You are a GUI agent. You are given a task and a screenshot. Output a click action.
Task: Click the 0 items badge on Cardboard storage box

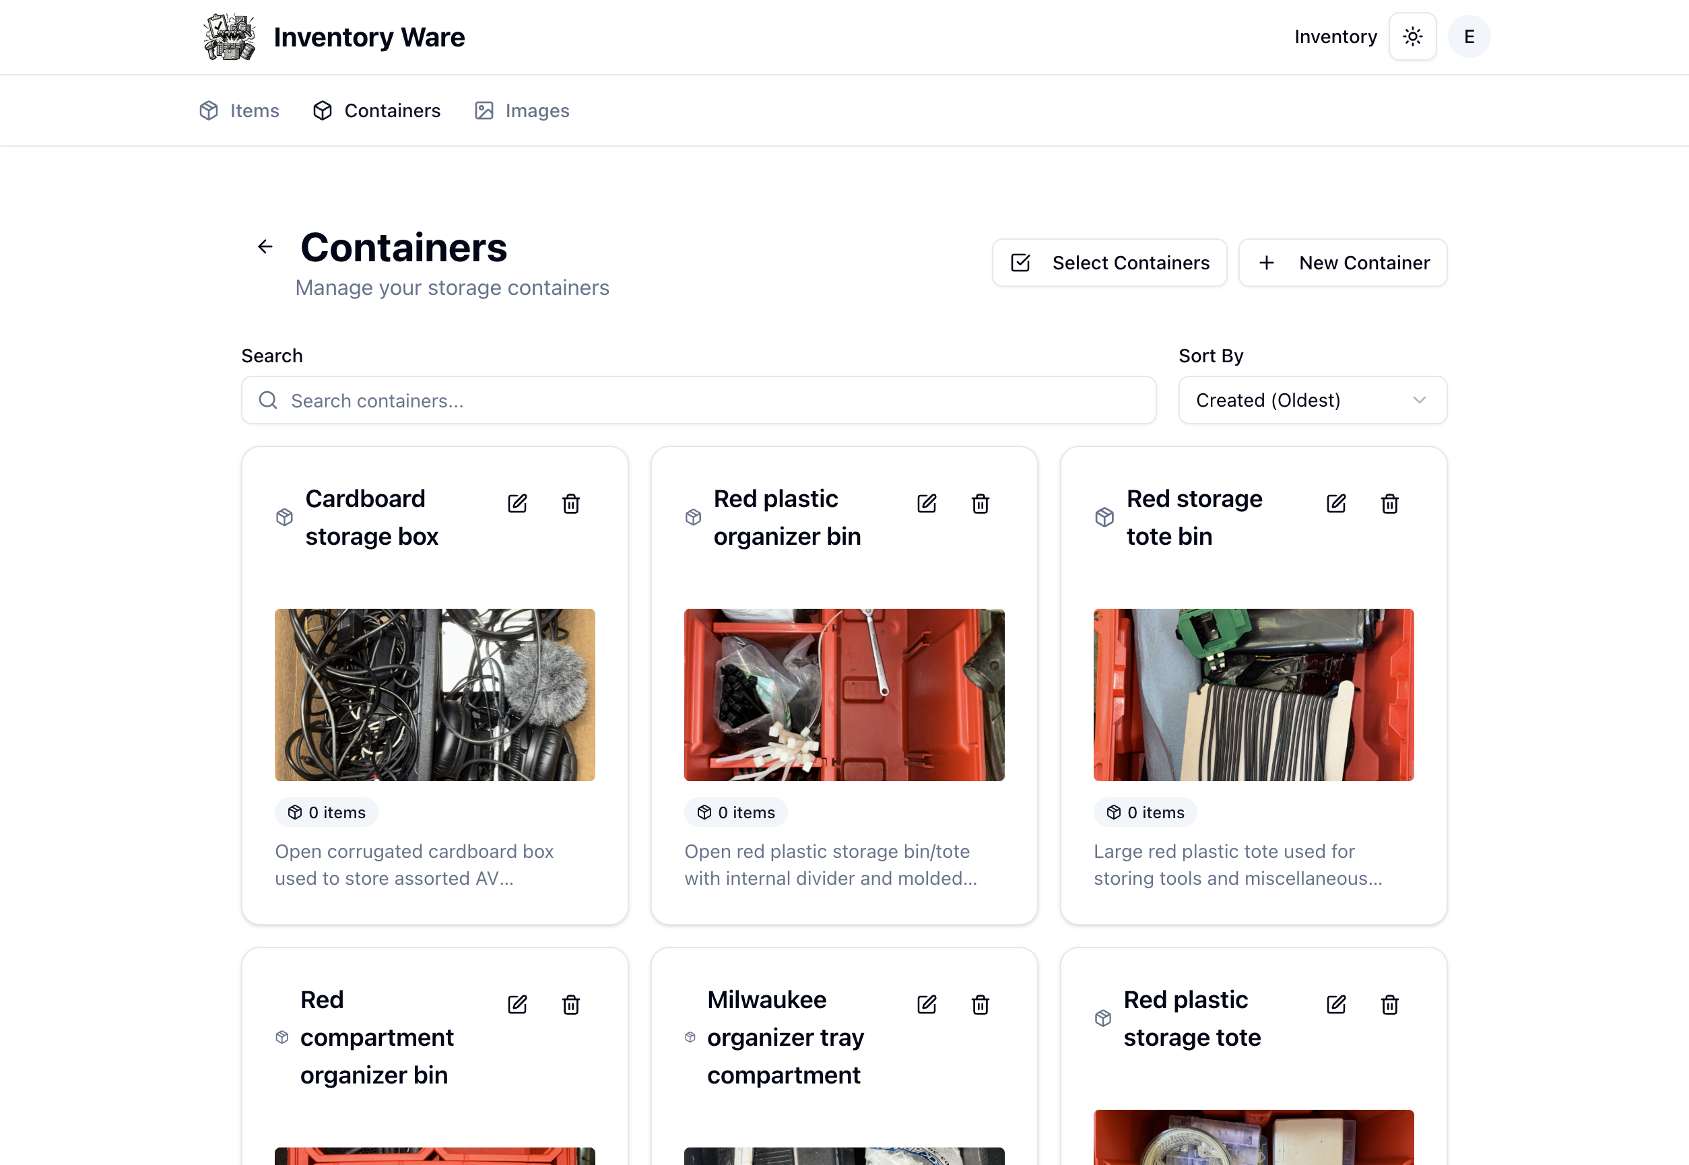pos(325,811)
